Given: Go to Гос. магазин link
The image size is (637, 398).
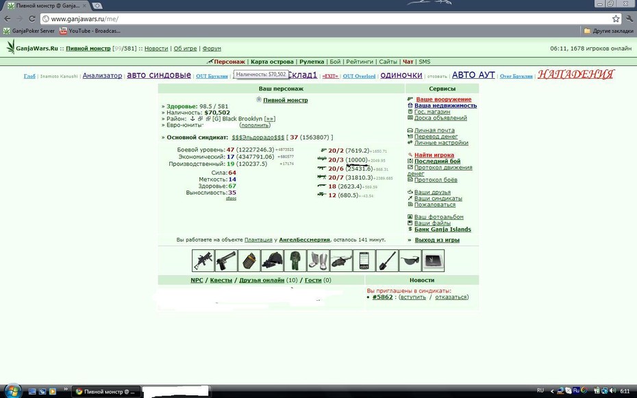Looking at the screenshot, I should (x=432, y=112).
